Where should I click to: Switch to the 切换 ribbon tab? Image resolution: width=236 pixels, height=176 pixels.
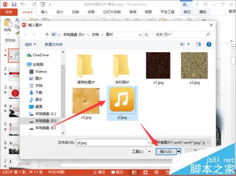coord(76,12)
